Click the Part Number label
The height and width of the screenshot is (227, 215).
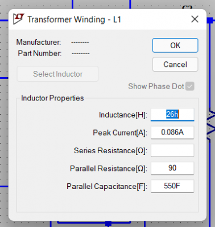pyautogui.click(x=40, y=53)
